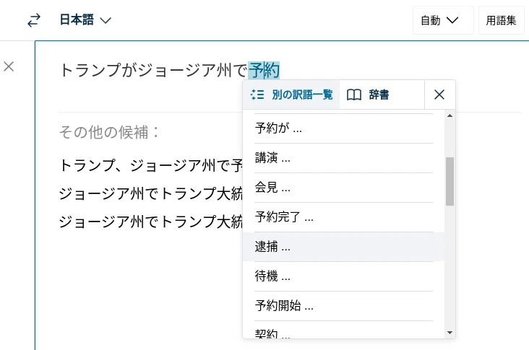Click the list icon beside 別の訳語一覧
Screen dimensions: 529x350
click(257, 95)
